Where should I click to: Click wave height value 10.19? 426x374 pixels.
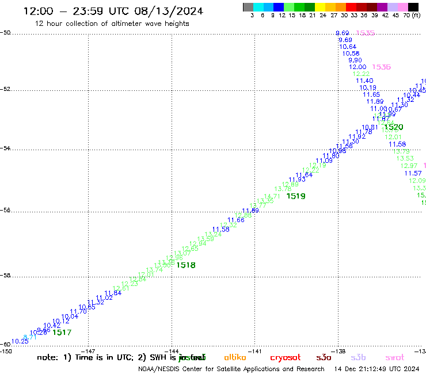tap(368, 87)
